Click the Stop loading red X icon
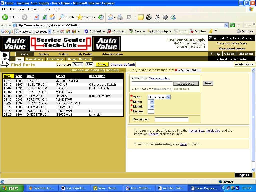This screenshot has width=256, height=192. coord(36,17)
